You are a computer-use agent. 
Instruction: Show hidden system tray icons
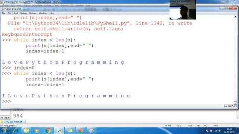(203, 131)
